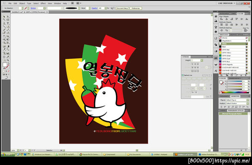The width and height of the screenshot is (252, 165).
Task: Toggle Projecting Cap in Stroke panel
Action: point(198,64)
